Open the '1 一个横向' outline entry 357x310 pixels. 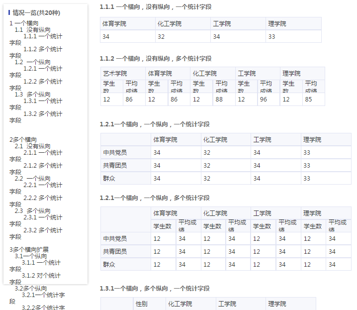point(23,23)
